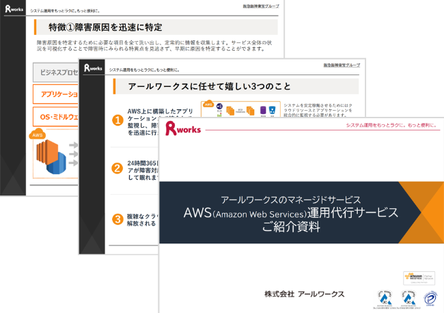Click the orange number 2 circle

point(117,168)
